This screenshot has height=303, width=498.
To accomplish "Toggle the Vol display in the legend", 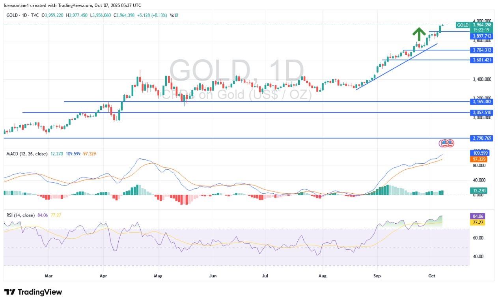I will (x=173, y=15).
